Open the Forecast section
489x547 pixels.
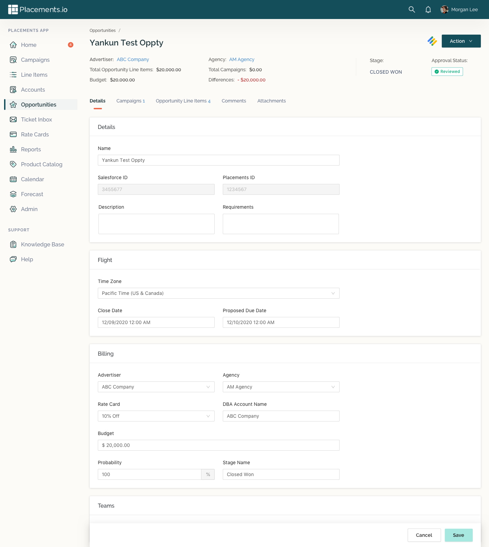[x=32, y=194]
